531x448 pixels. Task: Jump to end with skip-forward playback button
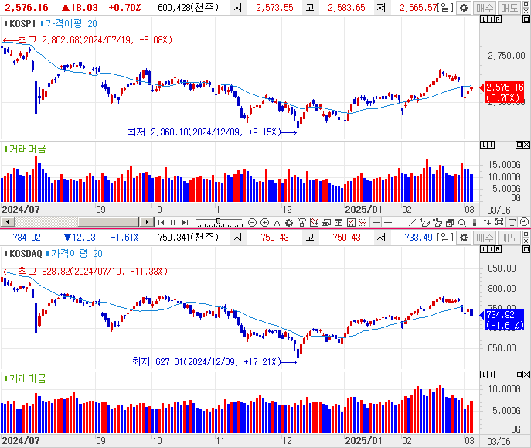[x=185, y=222]
